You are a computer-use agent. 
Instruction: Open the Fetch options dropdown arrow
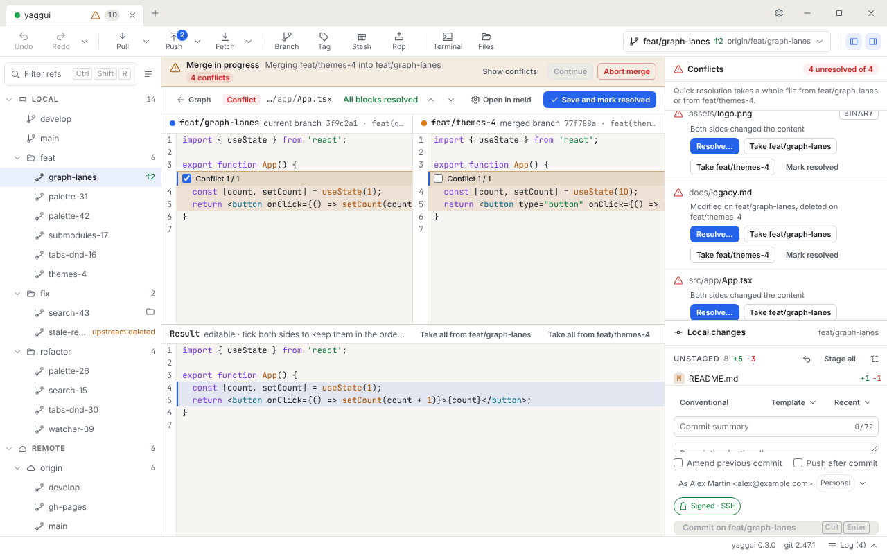pyautogui.click(x=249, y=42)
